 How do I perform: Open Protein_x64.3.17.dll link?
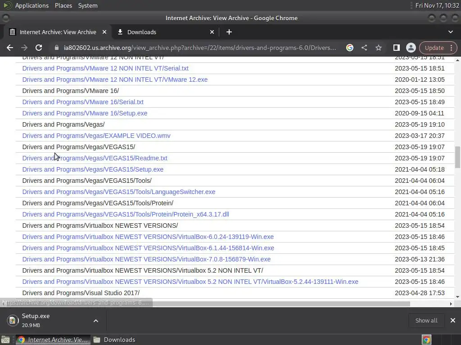tap(126, 214)
